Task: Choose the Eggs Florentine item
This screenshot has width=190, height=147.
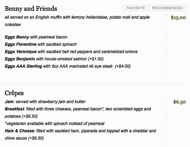Action: pos(41,44)
